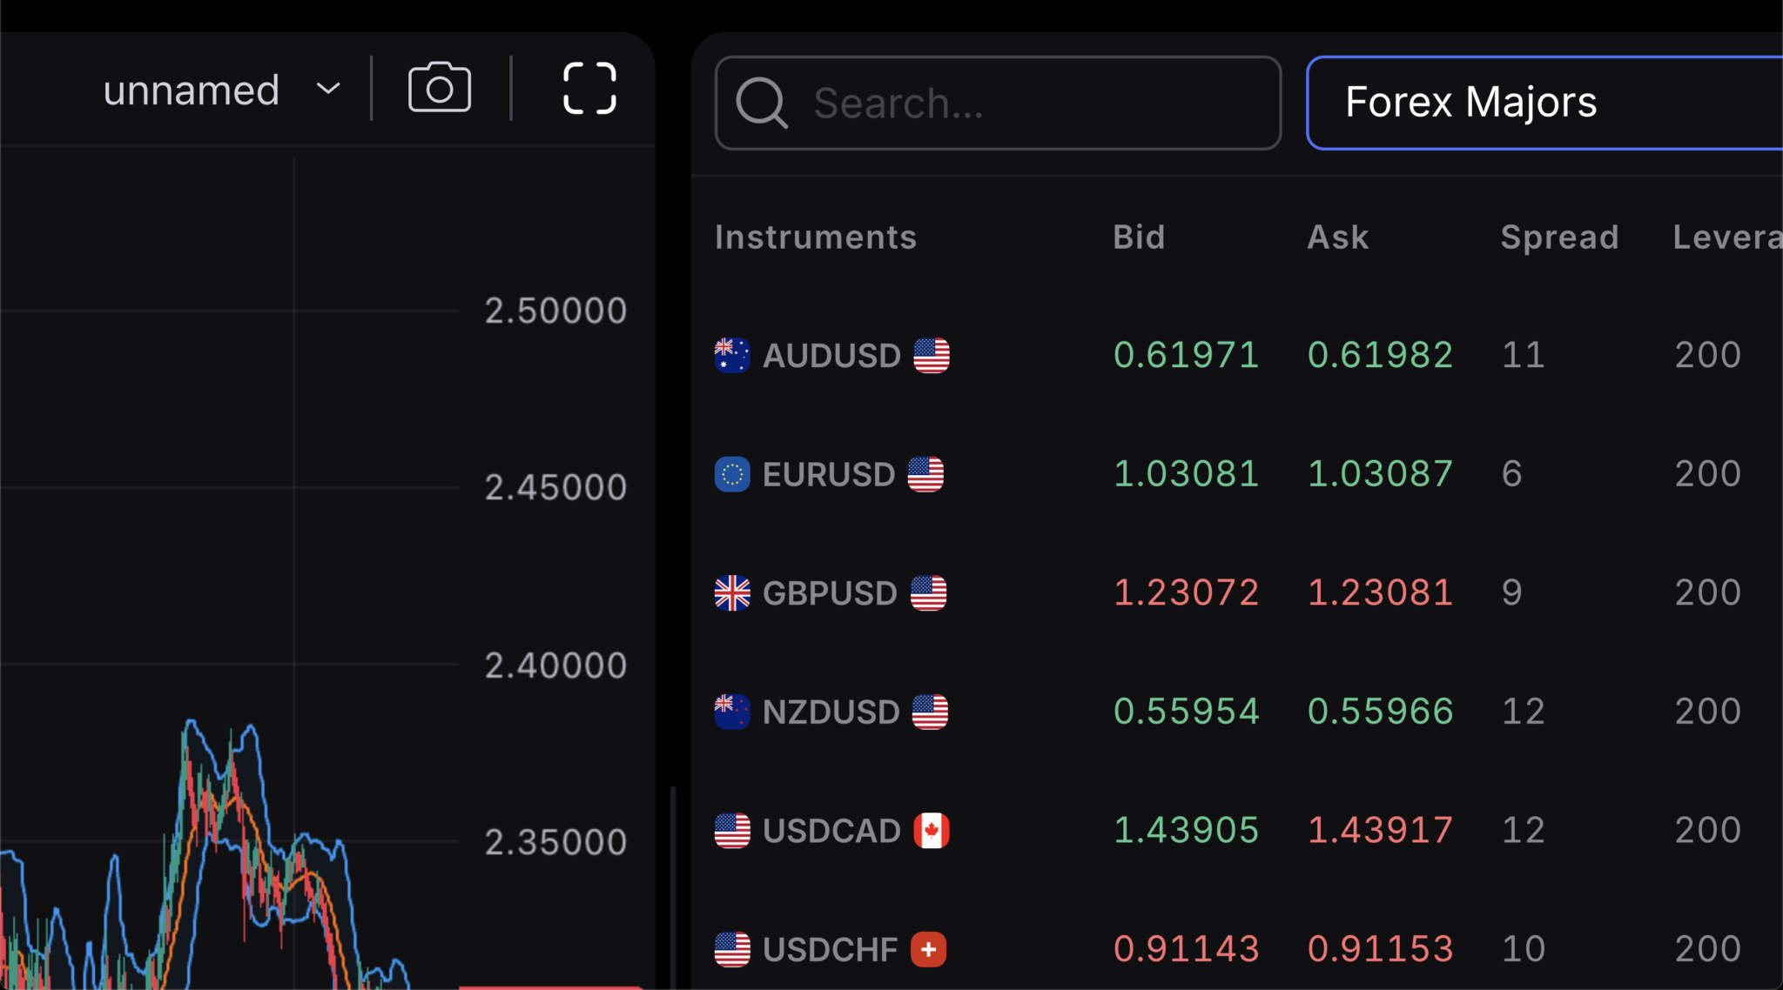The height and width of the screenshot is (990, 1783).
Task: Click the UK flag beside GBPUSD
Action: 732,592
